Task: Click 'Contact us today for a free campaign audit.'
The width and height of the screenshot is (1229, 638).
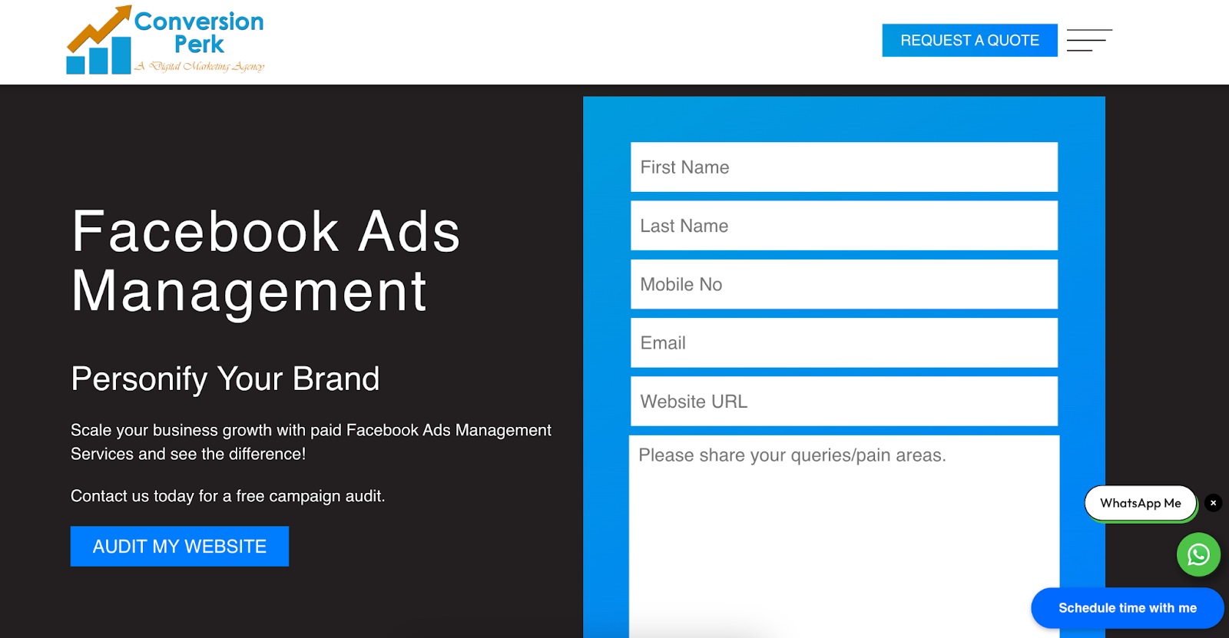Action: [x=228, y=496]
